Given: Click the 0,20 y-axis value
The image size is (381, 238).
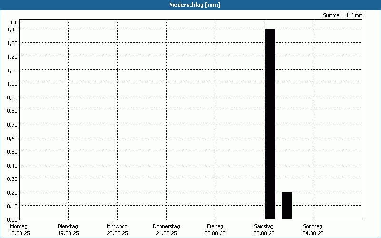Looking at the screenshot, I should [12, 193].
